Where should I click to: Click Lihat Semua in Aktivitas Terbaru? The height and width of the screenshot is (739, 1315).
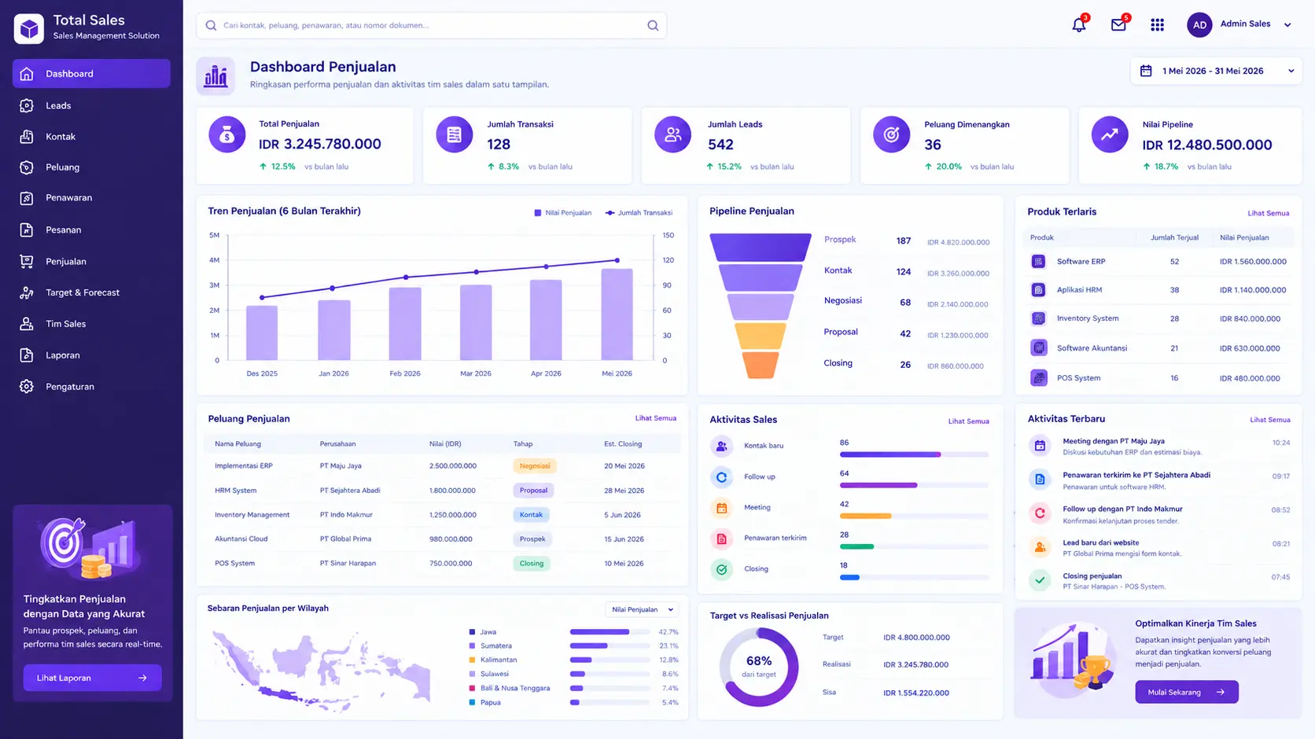tap(1269, 420)
